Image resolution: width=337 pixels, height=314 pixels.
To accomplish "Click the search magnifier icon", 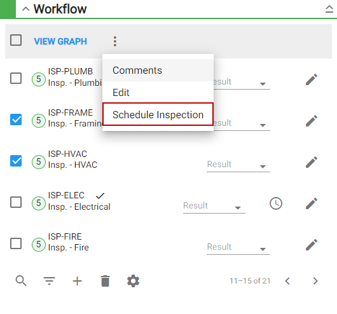I will [21, 281].
